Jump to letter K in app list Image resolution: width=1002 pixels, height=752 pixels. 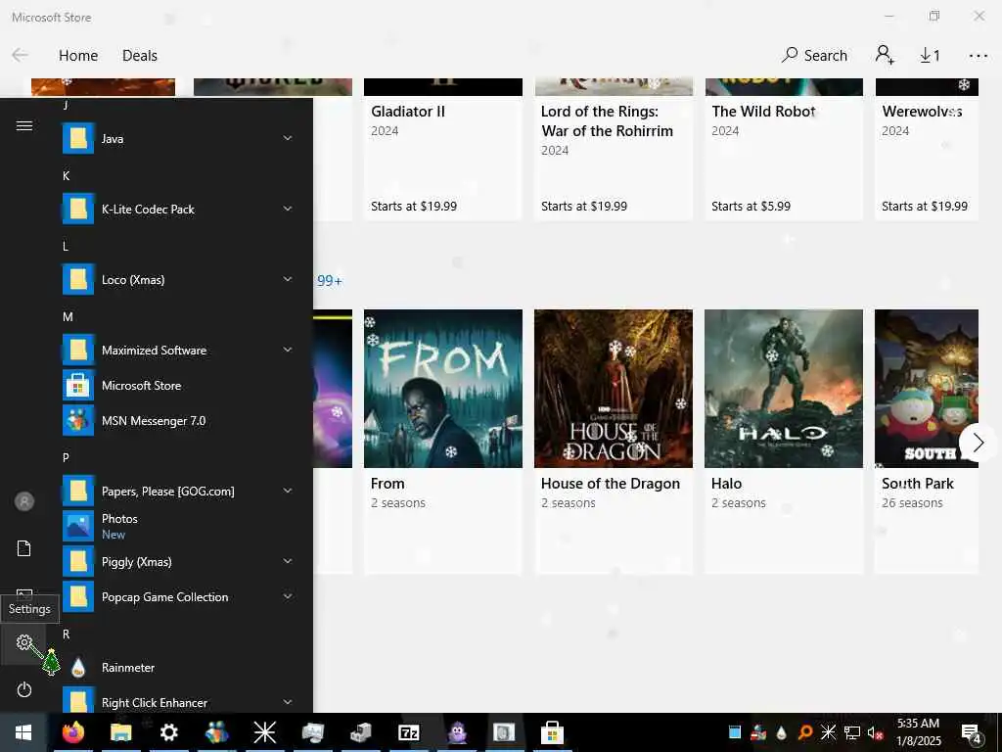(x=66, y=176)
